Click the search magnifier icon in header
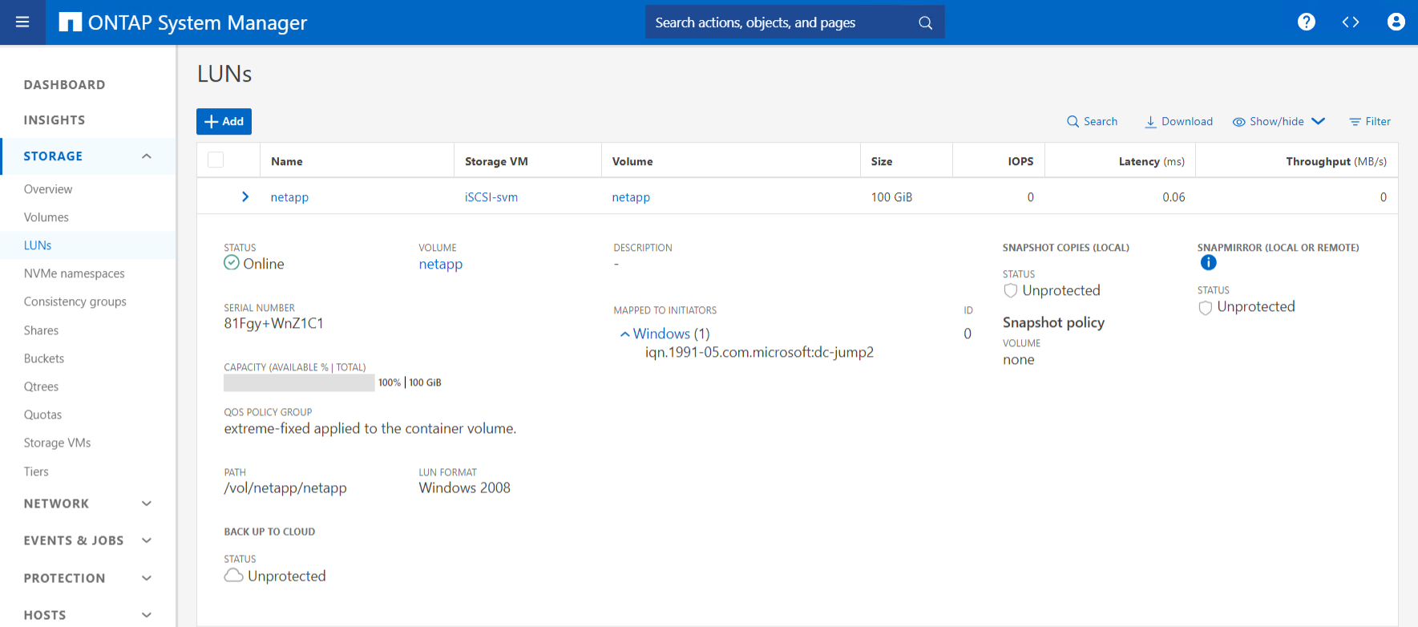Image resolution: width=1418 pixels, height=627 pixels. [x=925, y=22]
